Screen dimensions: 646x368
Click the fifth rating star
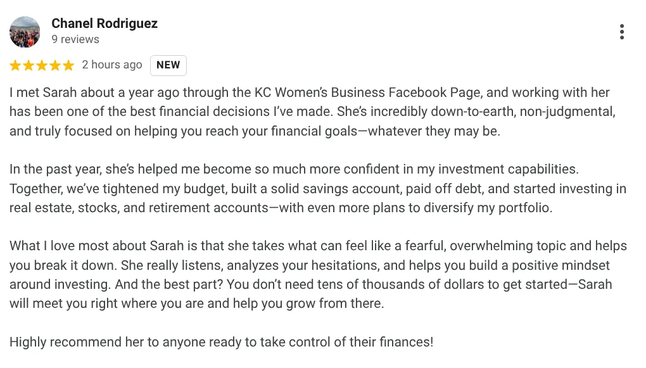click(68, 65)
